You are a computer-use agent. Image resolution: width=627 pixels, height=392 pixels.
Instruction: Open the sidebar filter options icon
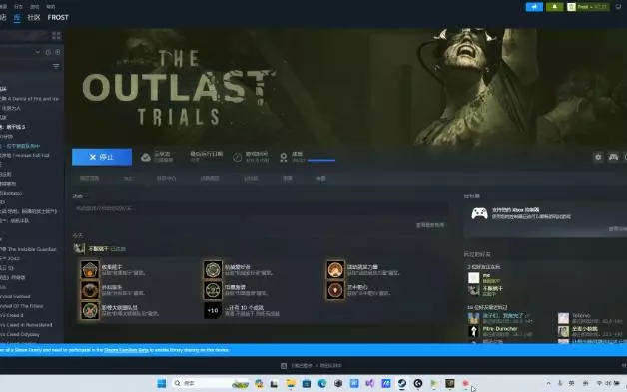56,67
